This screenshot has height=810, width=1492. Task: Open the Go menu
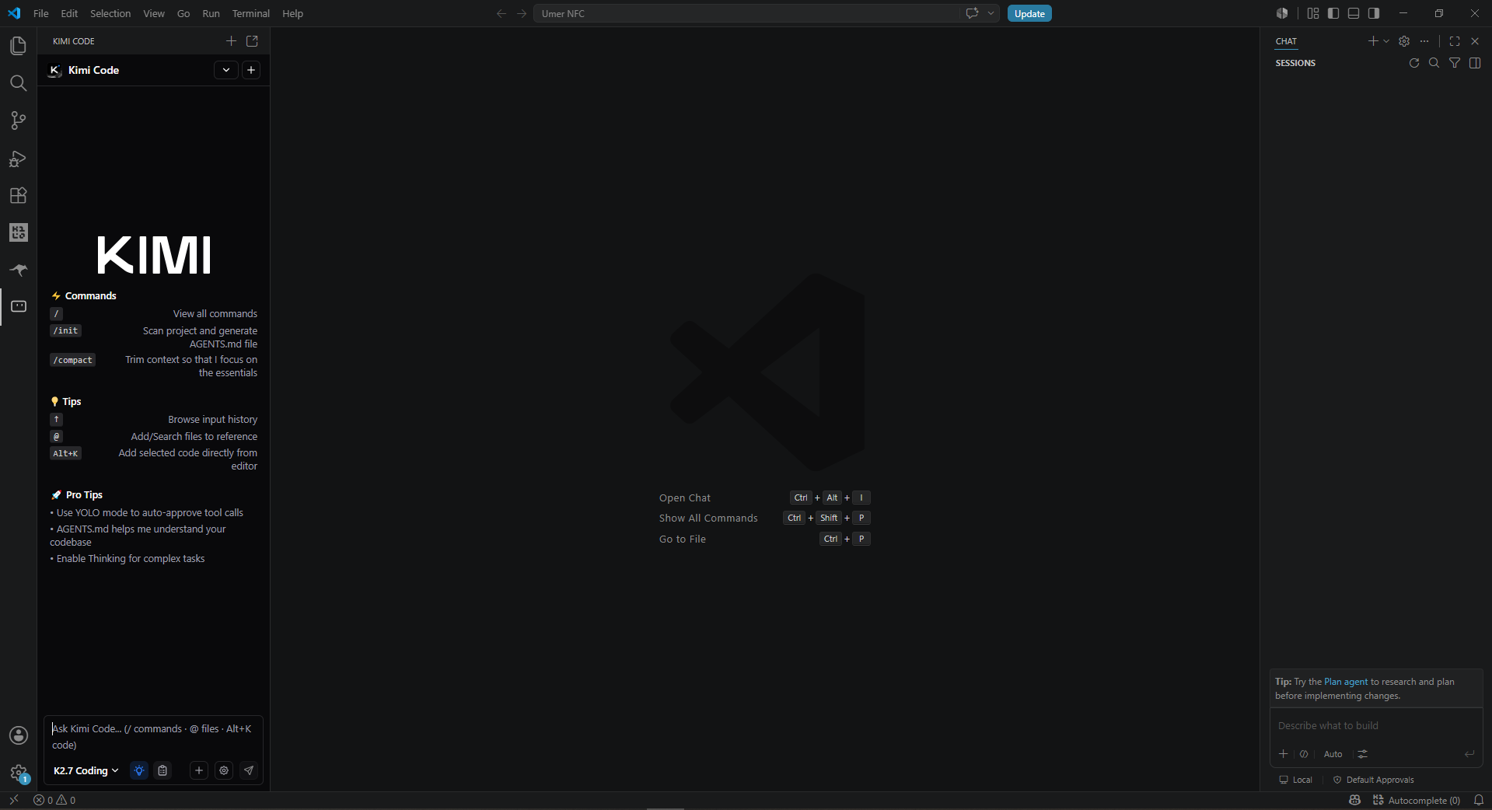coord(183,13)
